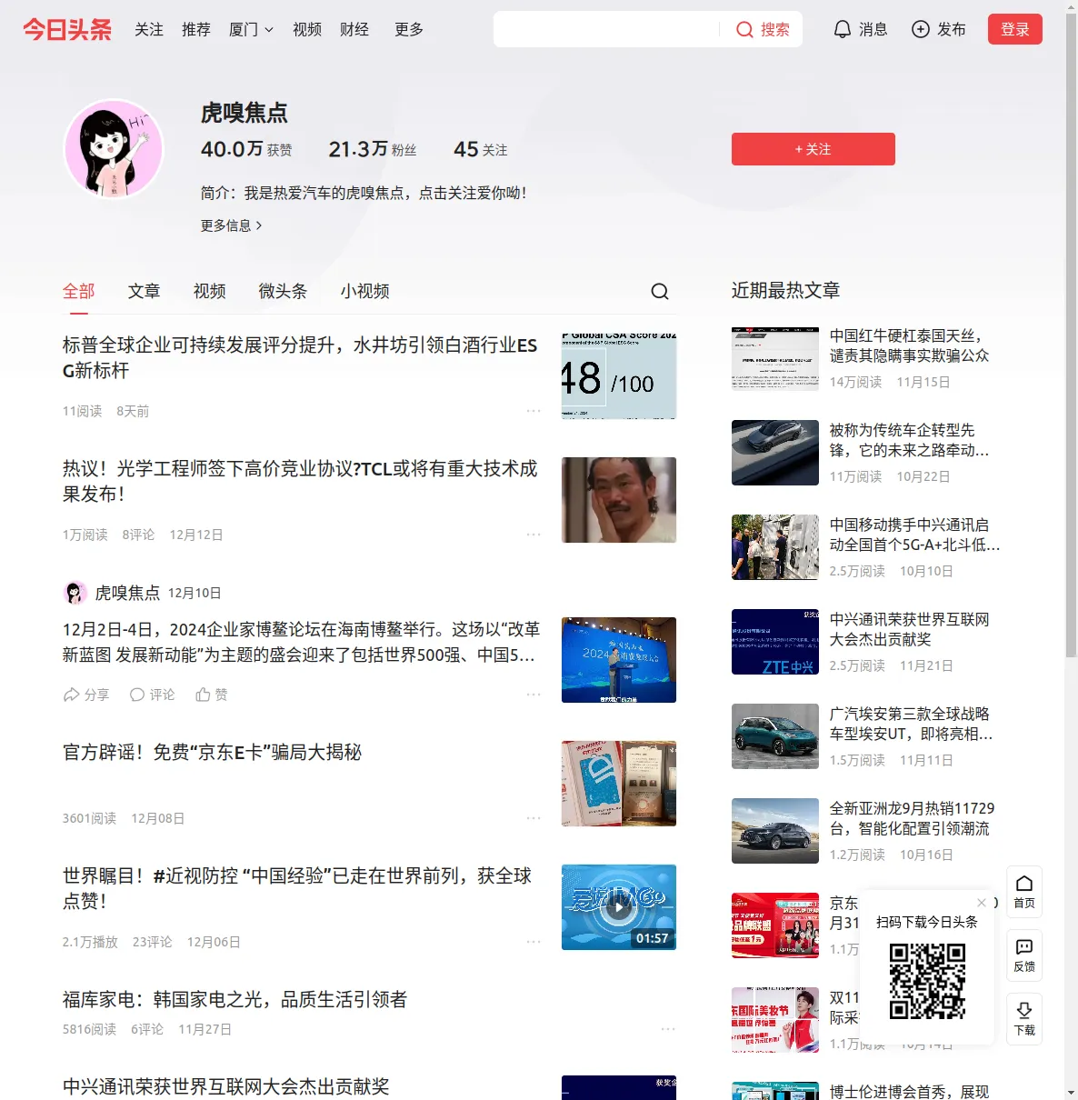Screen dimensions: 1078x1100
Task: Open more options for 博鳌 post
Action: [x=534, y=695]
